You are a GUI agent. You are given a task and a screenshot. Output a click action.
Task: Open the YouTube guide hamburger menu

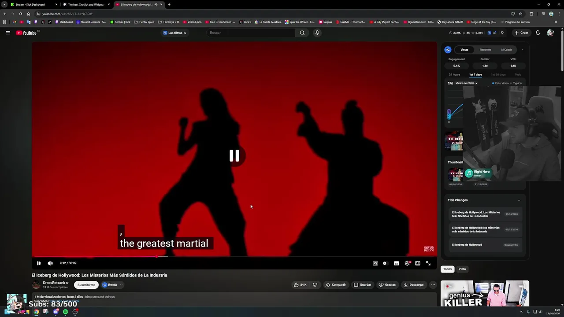[8, 33]
